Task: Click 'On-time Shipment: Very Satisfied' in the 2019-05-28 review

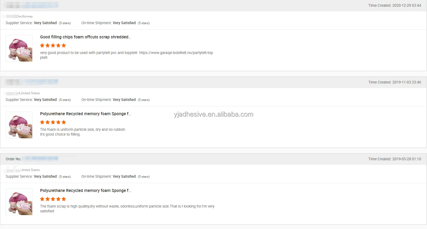Action: click(109, 177)
